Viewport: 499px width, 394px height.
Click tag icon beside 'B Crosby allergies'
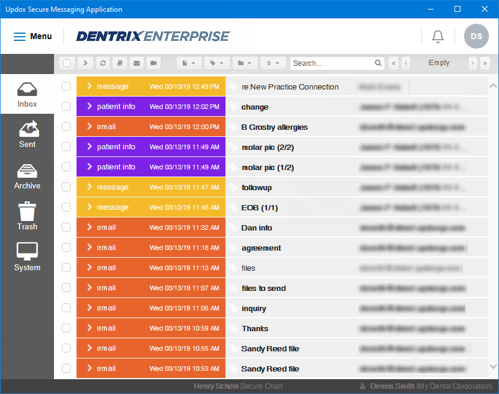(x=233, y=127)
